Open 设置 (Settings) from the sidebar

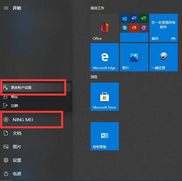(17, 160)
